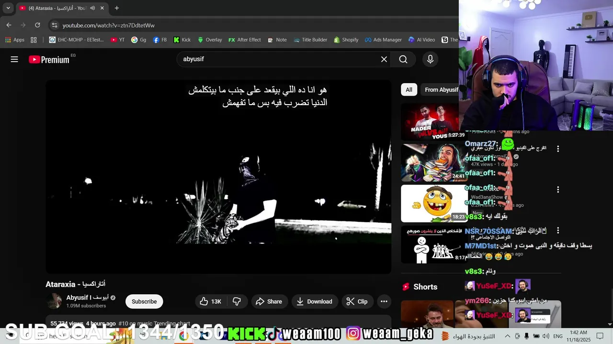The image size is (613, 344).
Task: Open the Gg Google bookmark
Action: pos(139,40)
